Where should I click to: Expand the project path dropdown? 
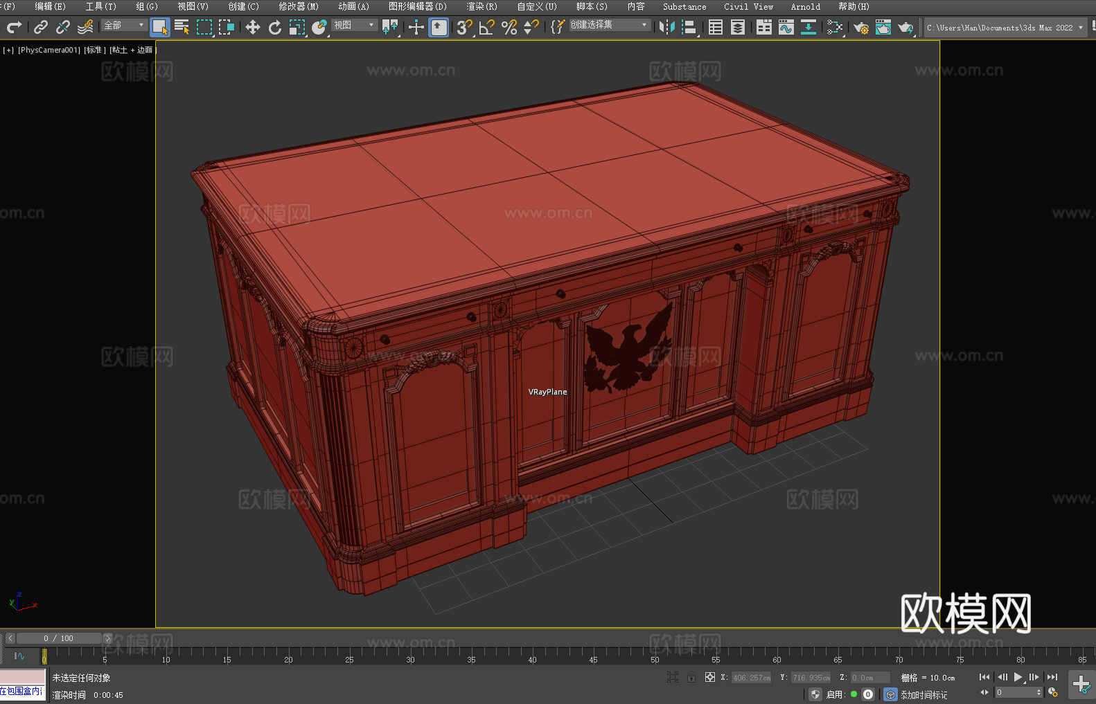[x=1081, y=28]
